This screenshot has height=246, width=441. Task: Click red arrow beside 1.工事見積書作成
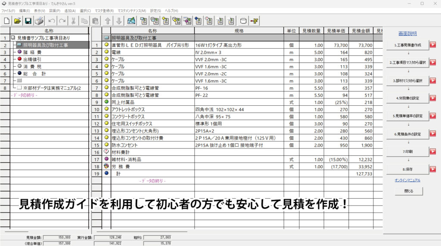coord(433,45)
